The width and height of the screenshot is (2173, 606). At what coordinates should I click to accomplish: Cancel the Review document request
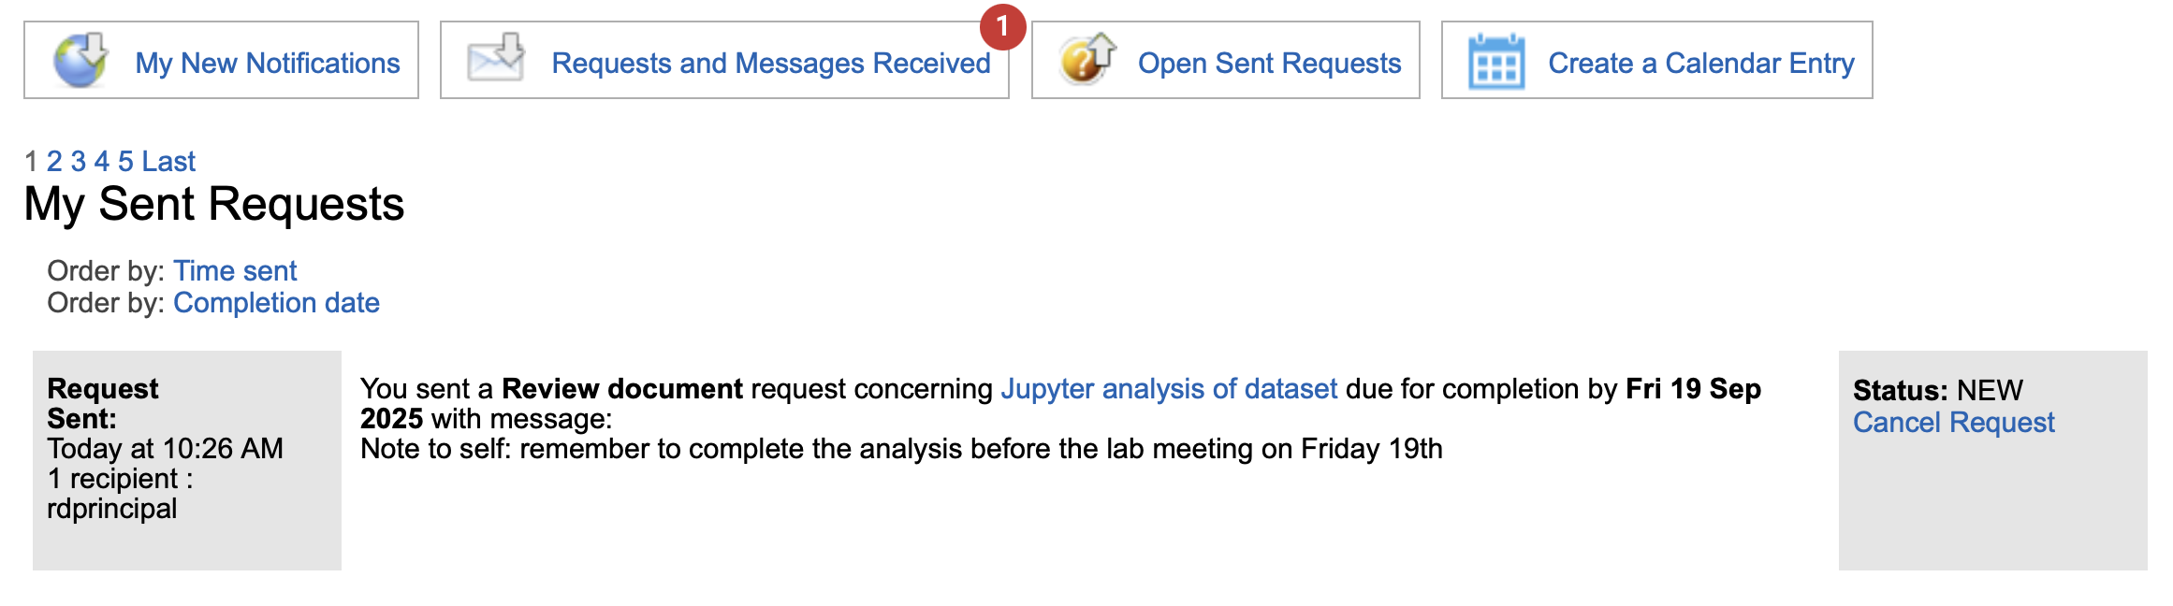click(x=1954, y=422)
